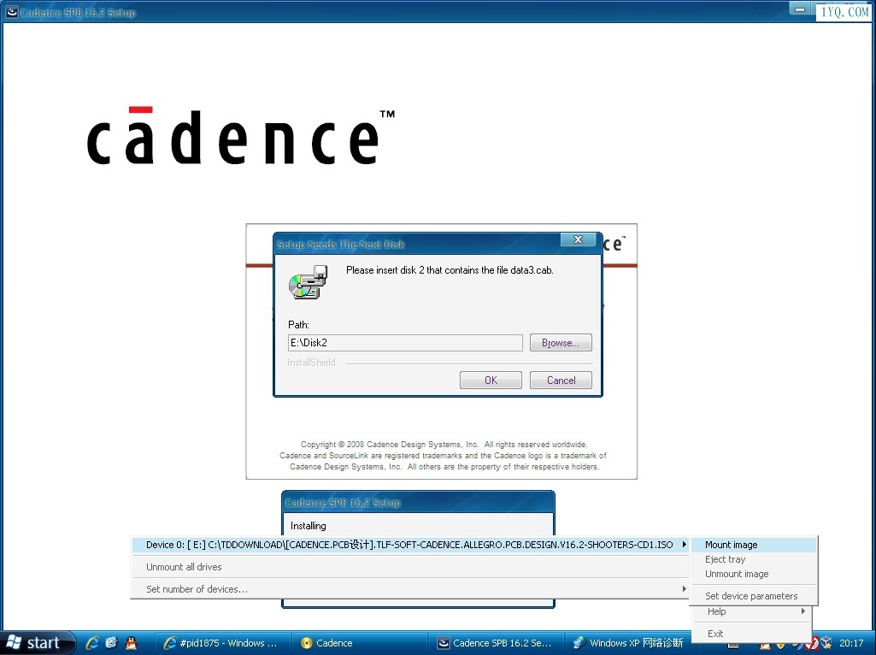The height and width of the screenshot is (655, 876).
Task: Click the InstallShield label in the dialog
Action: (311, 363)
